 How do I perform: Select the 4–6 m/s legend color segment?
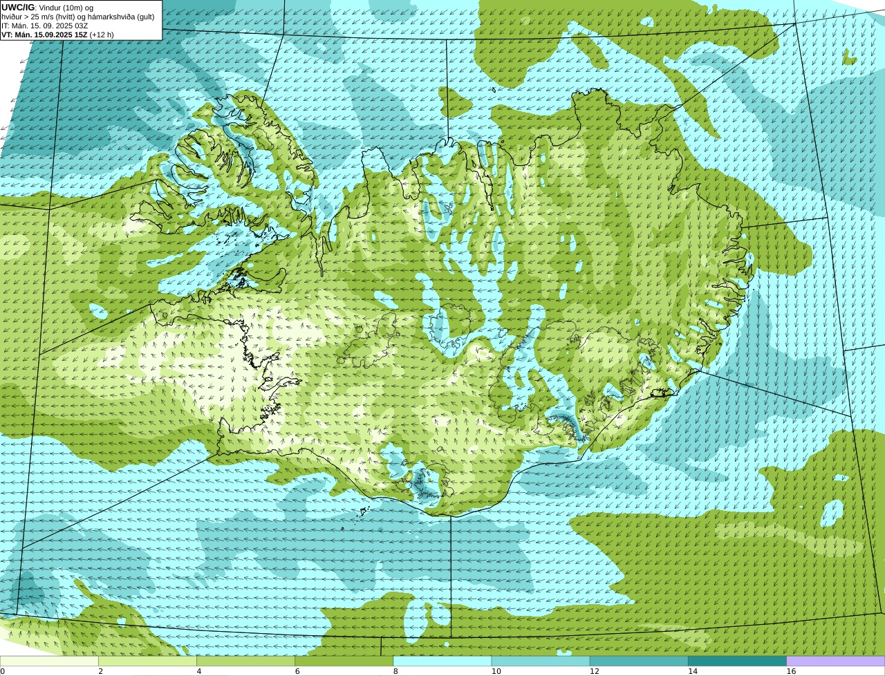(245, 661)
